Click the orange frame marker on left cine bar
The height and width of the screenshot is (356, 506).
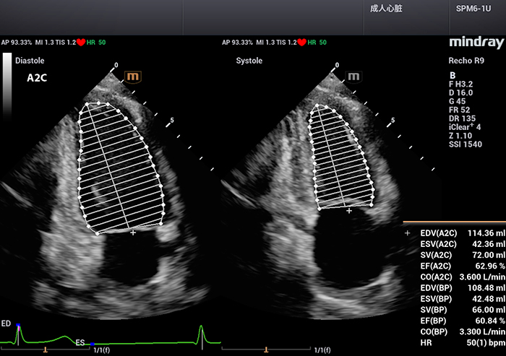[45, 349]
